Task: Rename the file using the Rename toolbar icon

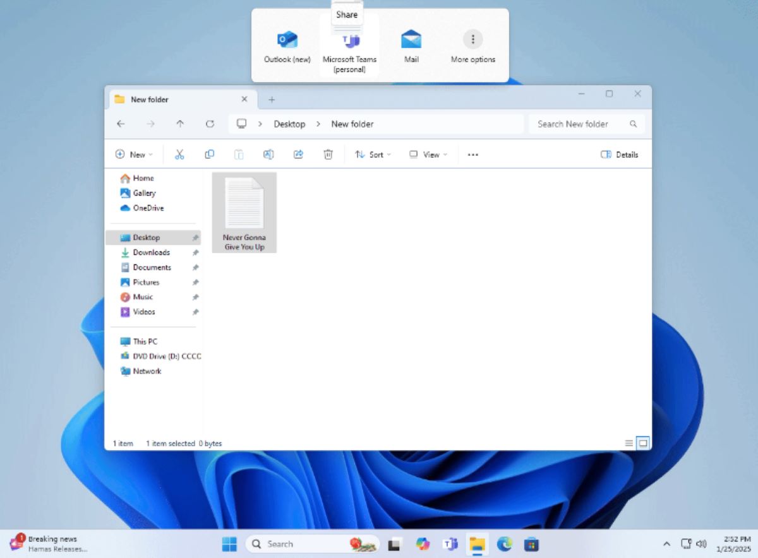Action: pos(268,154)
